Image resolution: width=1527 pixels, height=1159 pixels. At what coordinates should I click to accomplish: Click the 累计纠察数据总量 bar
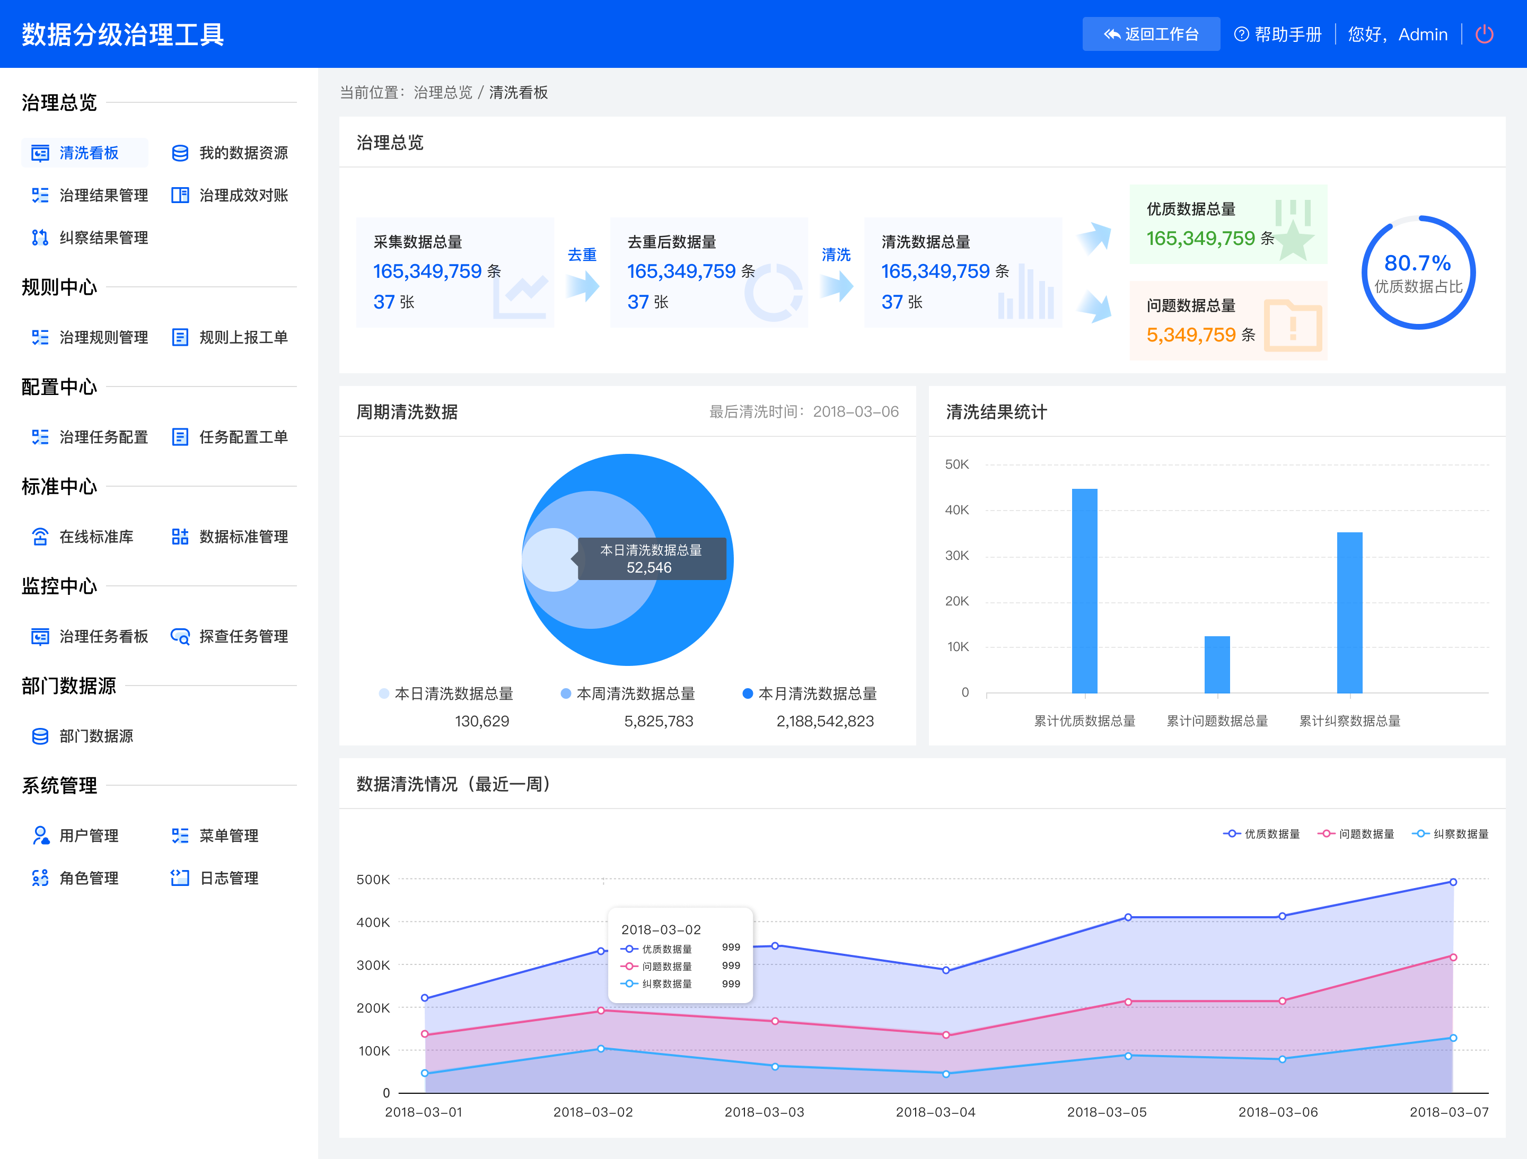click(1349, 612)
